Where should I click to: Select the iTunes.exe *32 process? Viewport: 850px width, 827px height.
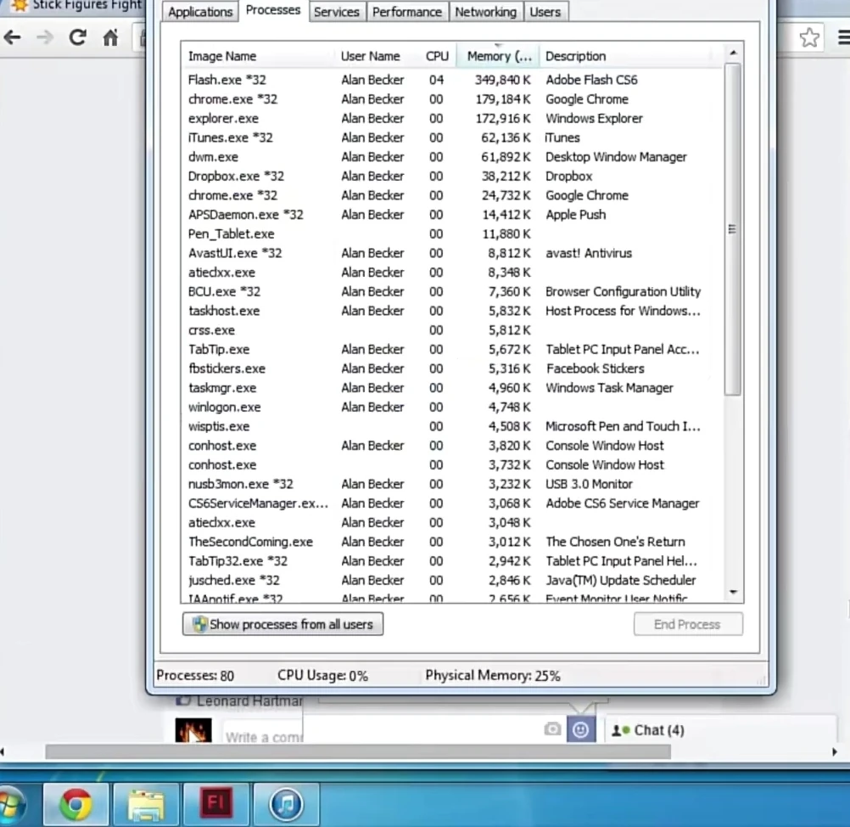pyautogui.click(x=453, y=138)
